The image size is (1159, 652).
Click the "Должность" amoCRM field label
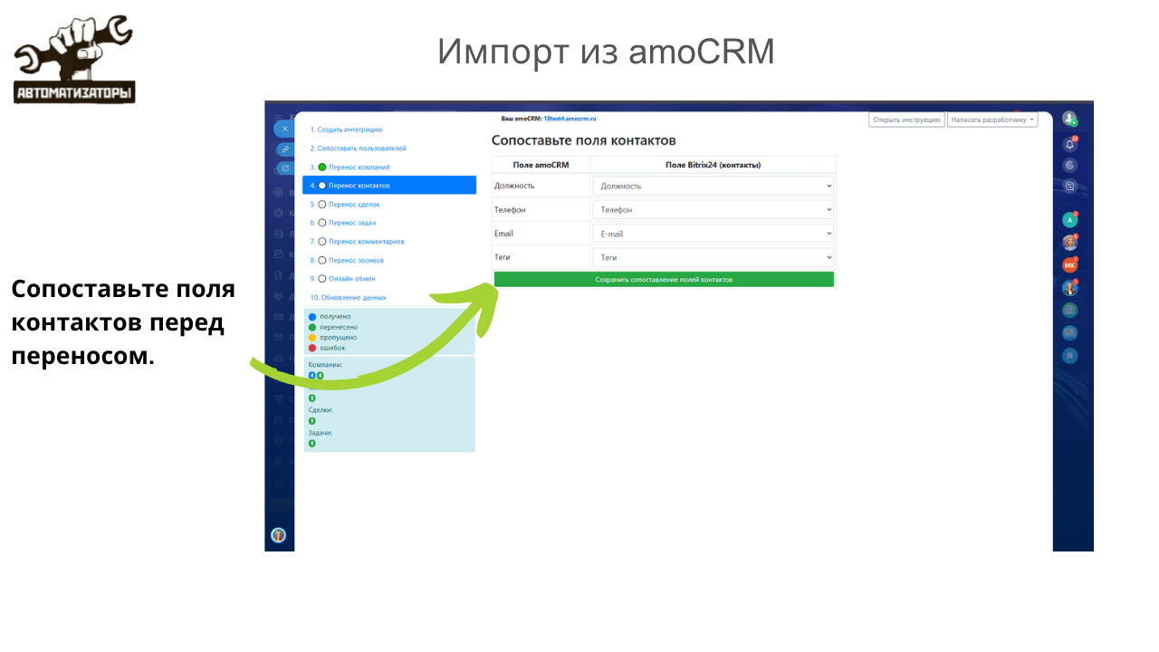coord(514,186)
